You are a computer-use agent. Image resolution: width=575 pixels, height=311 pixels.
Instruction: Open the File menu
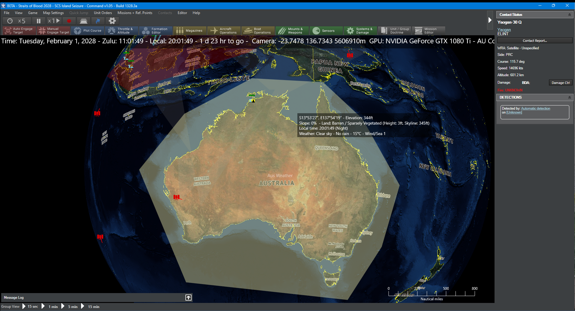(7, 13)
